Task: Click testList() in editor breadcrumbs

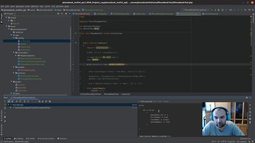Action: click(126, 94)
